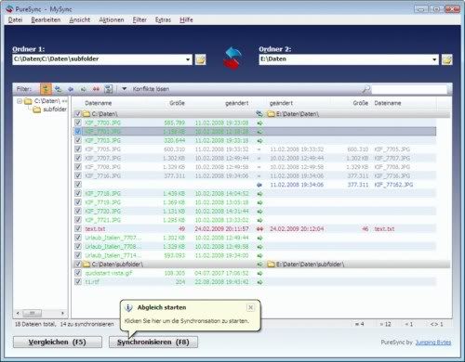Click sync icon in C:\Daten\ group header
The width and height of the screenshot is (465, 362).
click(x=259, y=114)
